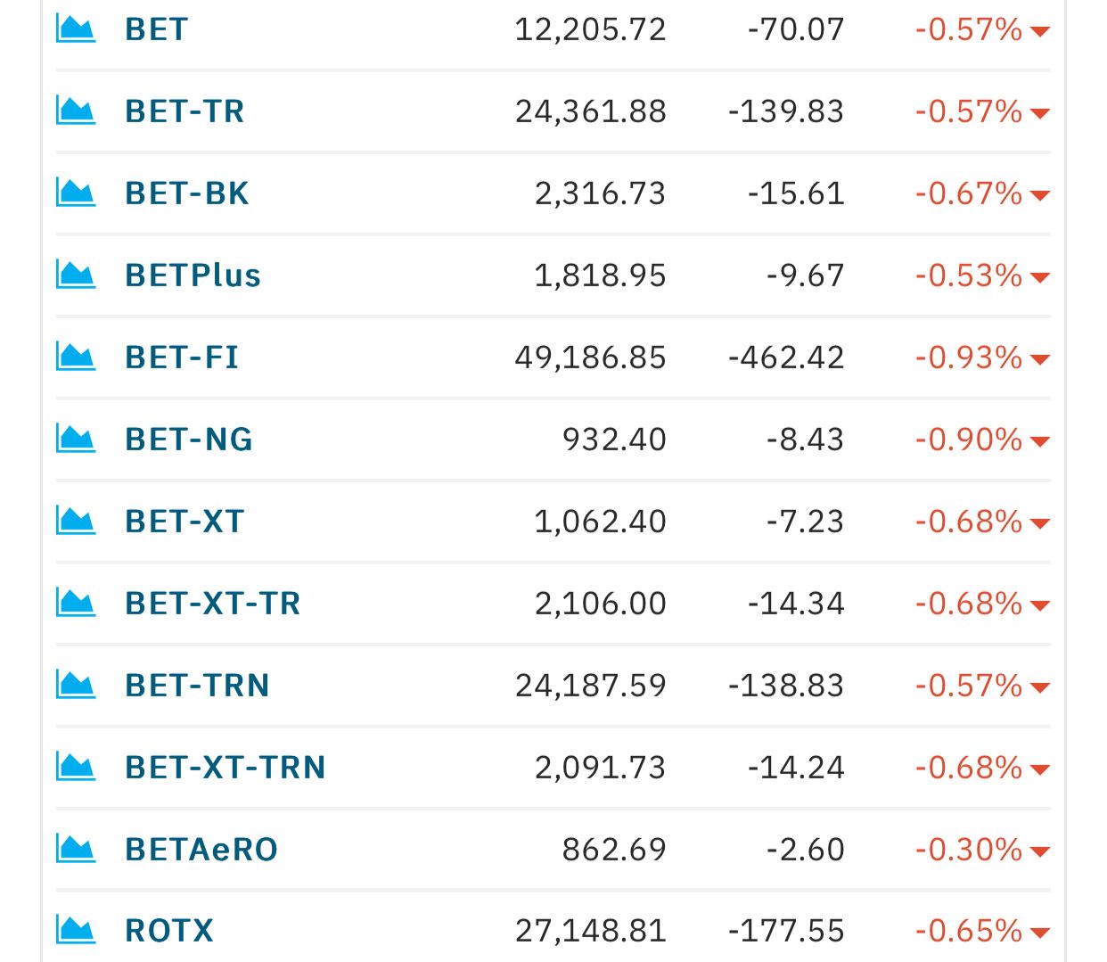Click the red down arrow for BETAeRO

(x=1039, y=851)
